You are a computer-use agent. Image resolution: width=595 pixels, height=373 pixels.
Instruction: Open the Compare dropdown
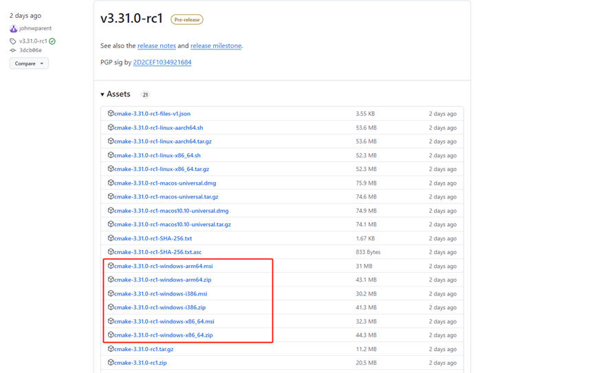tap(29, 63)
